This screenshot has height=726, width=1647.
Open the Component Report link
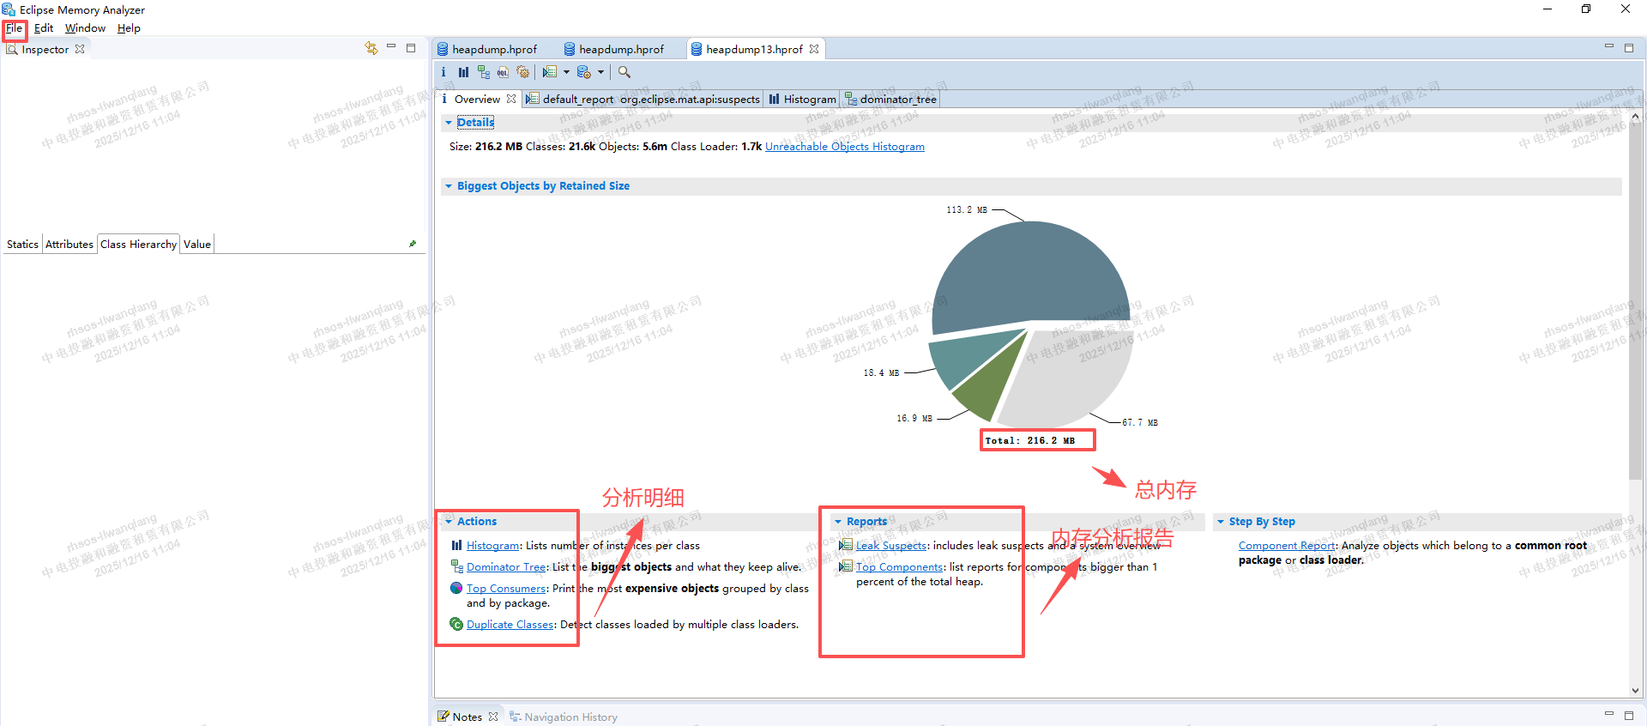point(1287,546)
